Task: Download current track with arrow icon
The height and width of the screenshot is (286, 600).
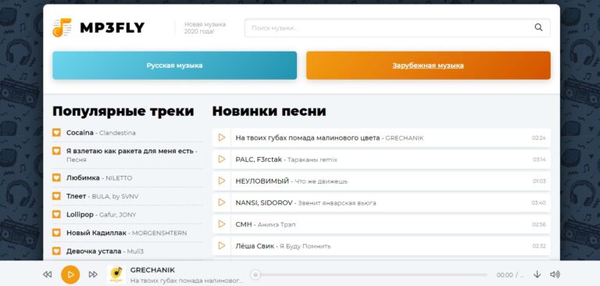Action: pos(537,274)
